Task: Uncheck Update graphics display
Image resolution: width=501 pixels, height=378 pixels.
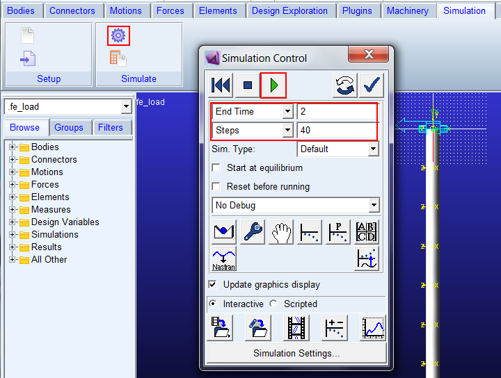Action: 212,284
